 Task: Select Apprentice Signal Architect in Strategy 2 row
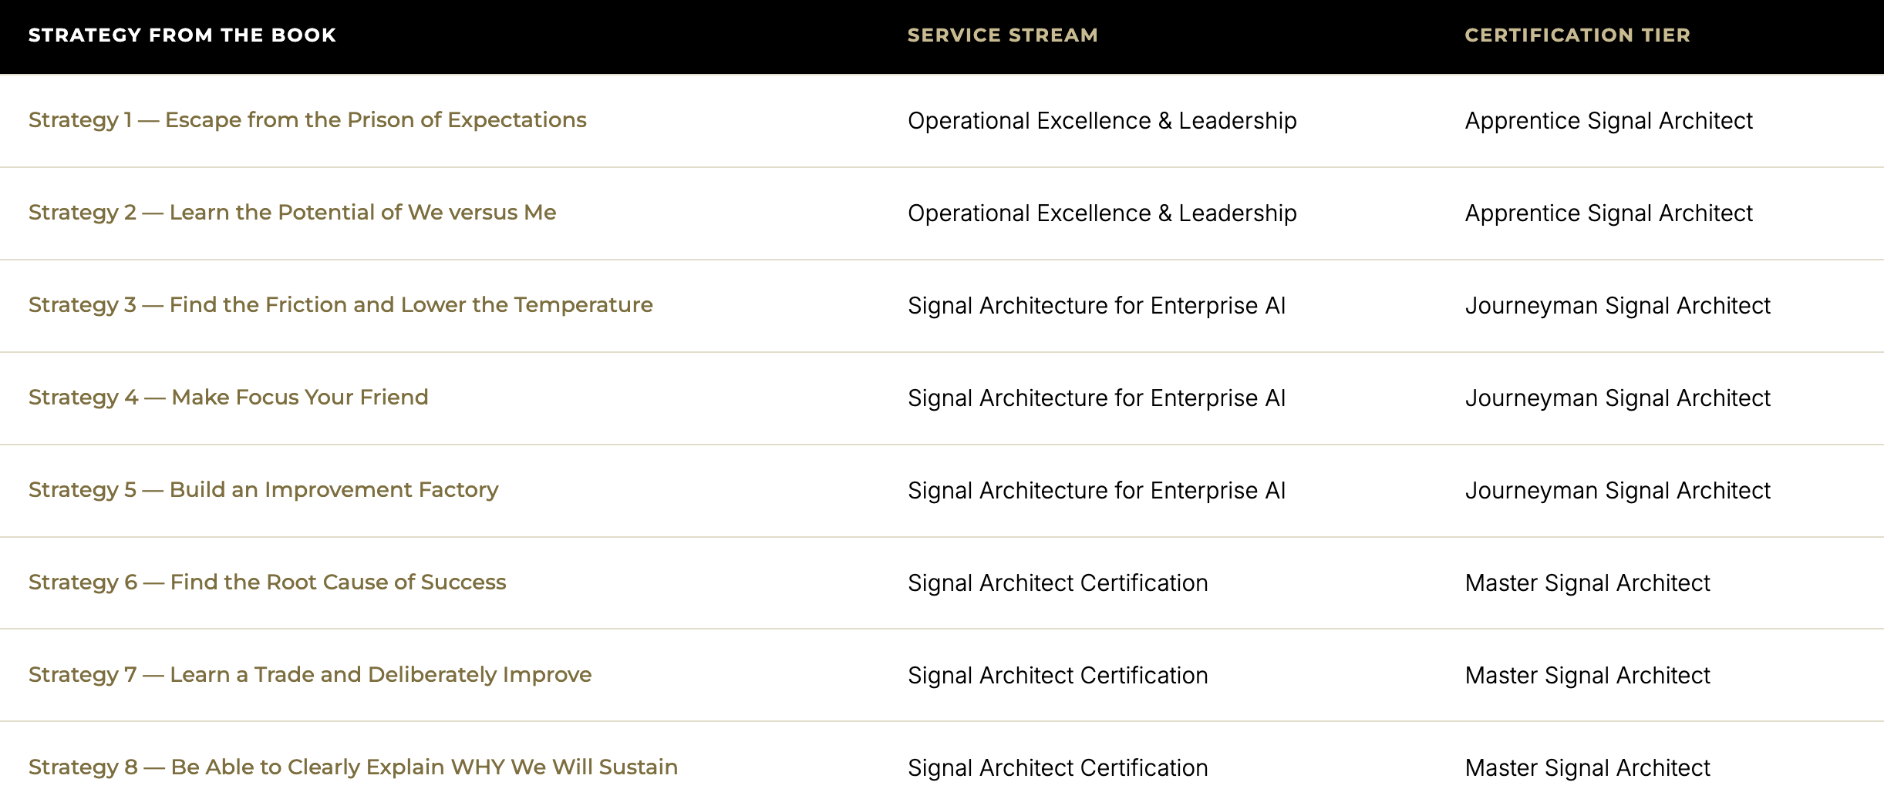point(1609,213)
